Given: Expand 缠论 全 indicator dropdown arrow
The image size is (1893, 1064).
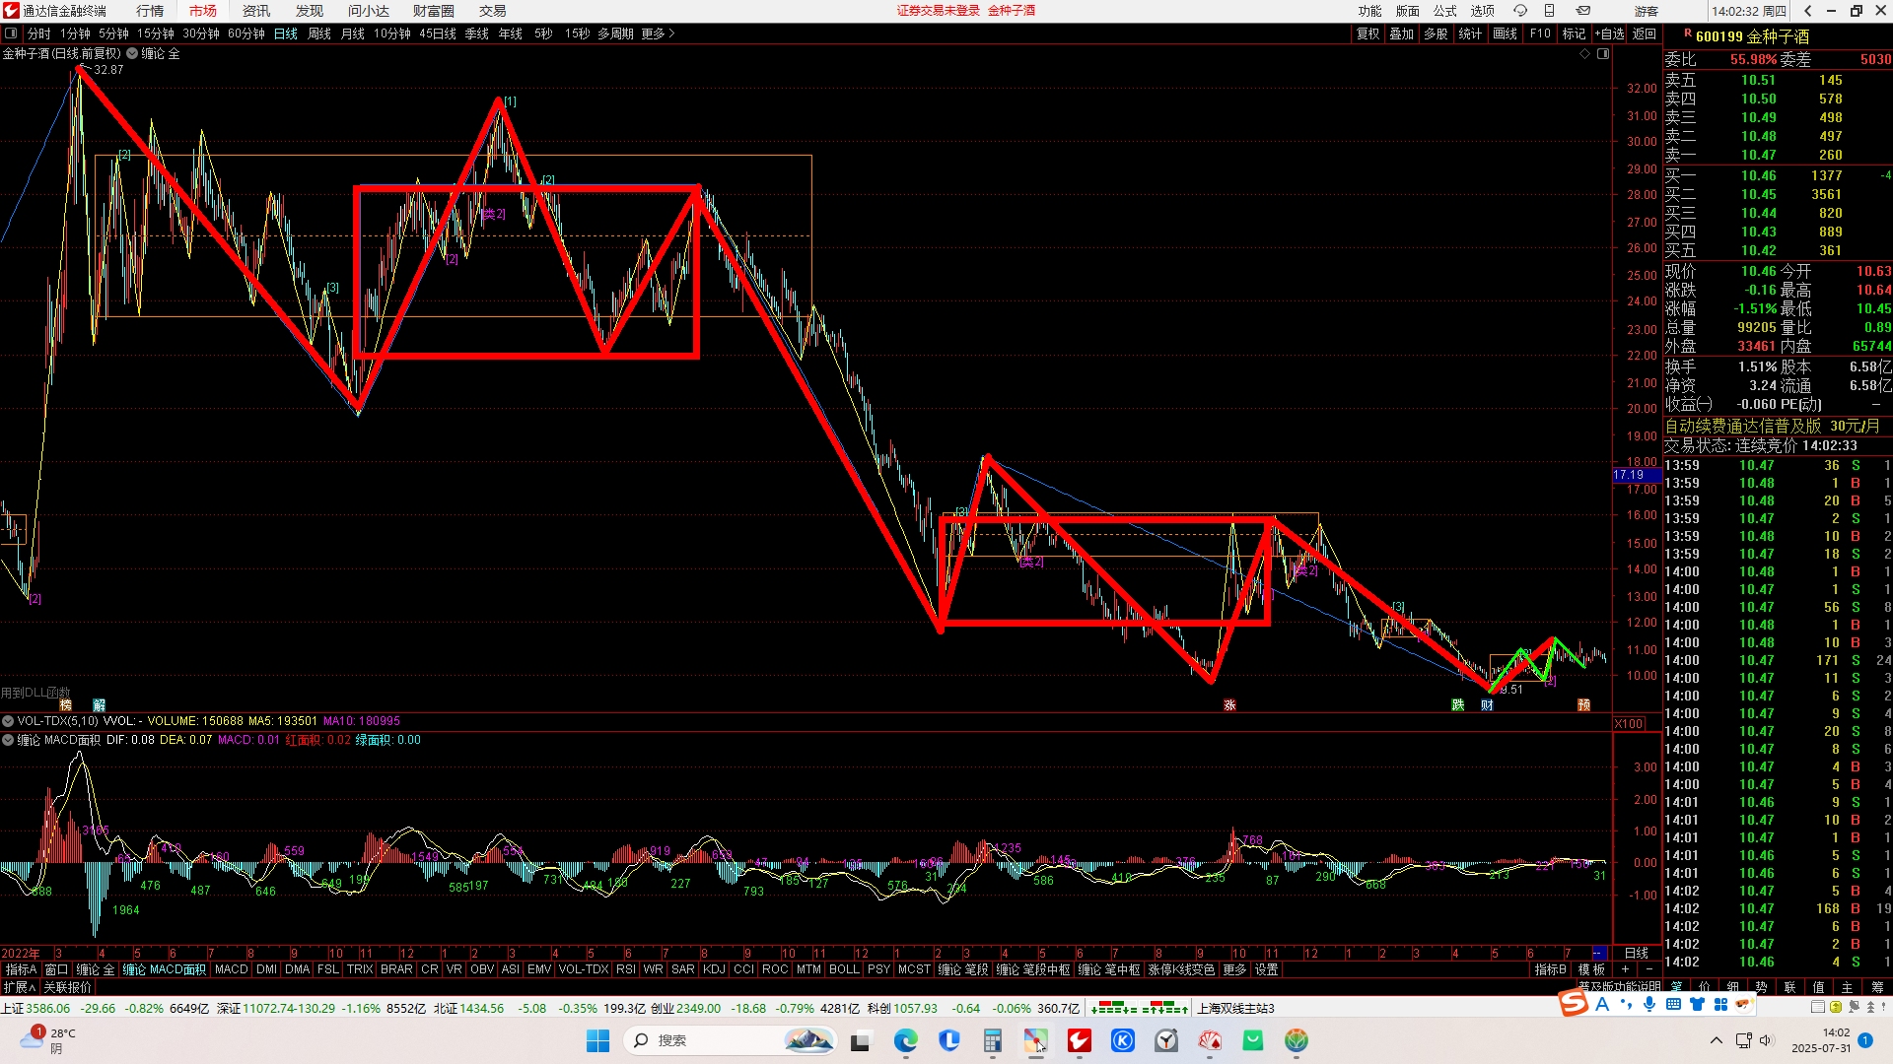Looking at the screenshot, I should 133,54.
